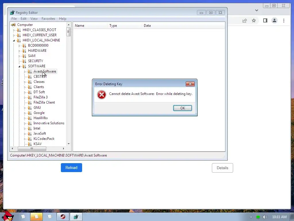Collapse the SOFTWARE key
Screen dimensions: 294x221
[19, 66]
